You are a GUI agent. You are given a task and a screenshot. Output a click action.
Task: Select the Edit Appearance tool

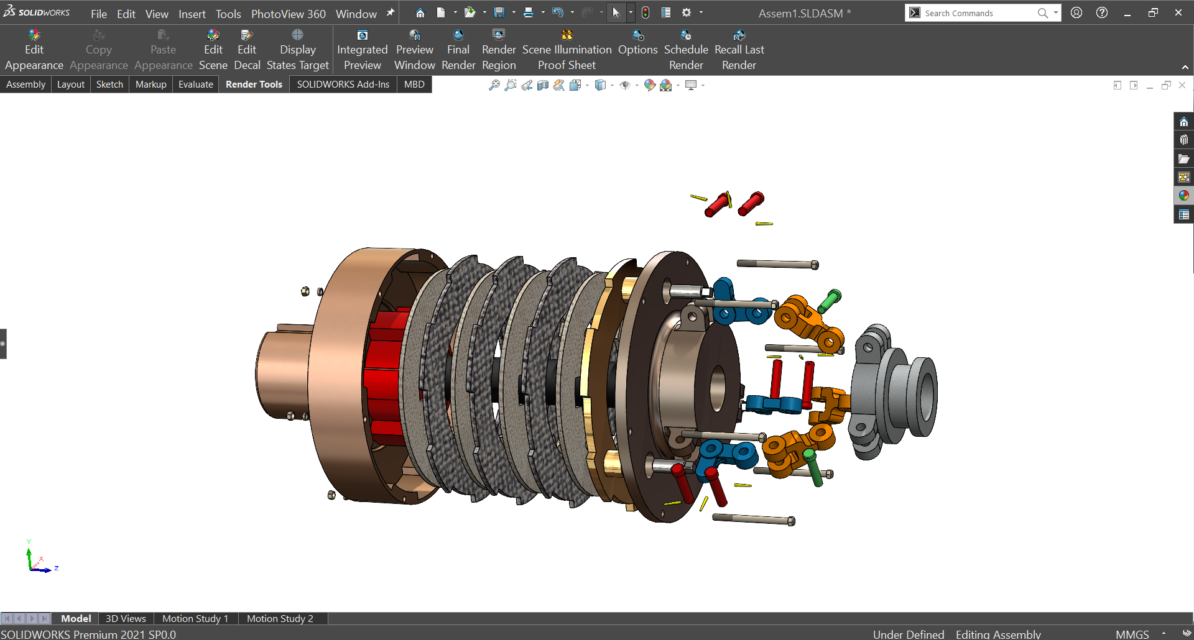click(x=34, y=48)
